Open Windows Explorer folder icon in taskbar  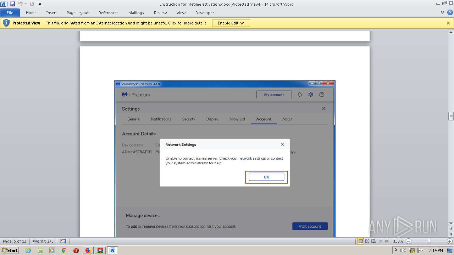click(x=40, y=250)
